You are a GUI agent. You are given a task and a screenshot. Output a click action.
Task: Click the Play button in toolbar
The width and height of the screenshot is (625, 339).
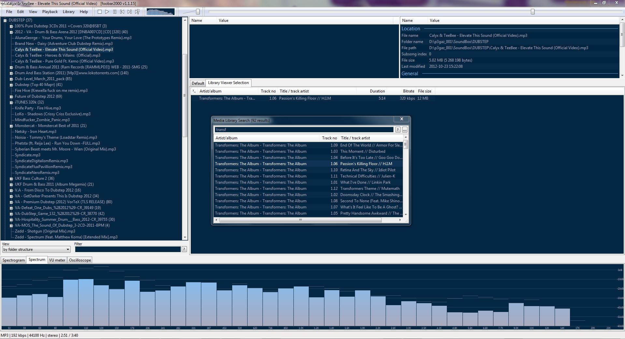click(107, 12)
